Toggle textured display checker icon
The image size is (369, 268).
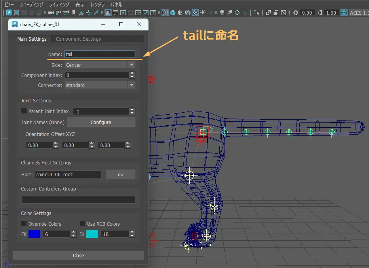(195, 13)
